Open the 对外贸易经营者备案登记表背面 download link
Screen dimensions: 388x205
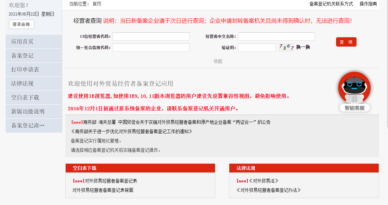tap(103, 190)
